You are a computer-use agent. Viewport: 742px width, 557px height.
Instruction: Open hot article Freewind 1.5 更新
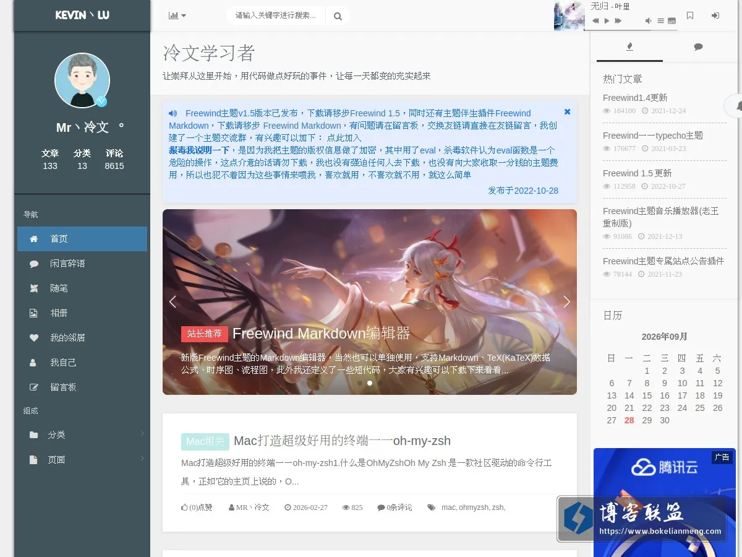pyautogui.click(x=637, y=173)
